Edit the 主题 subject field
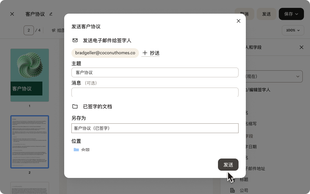 click(x=155, y=72)
